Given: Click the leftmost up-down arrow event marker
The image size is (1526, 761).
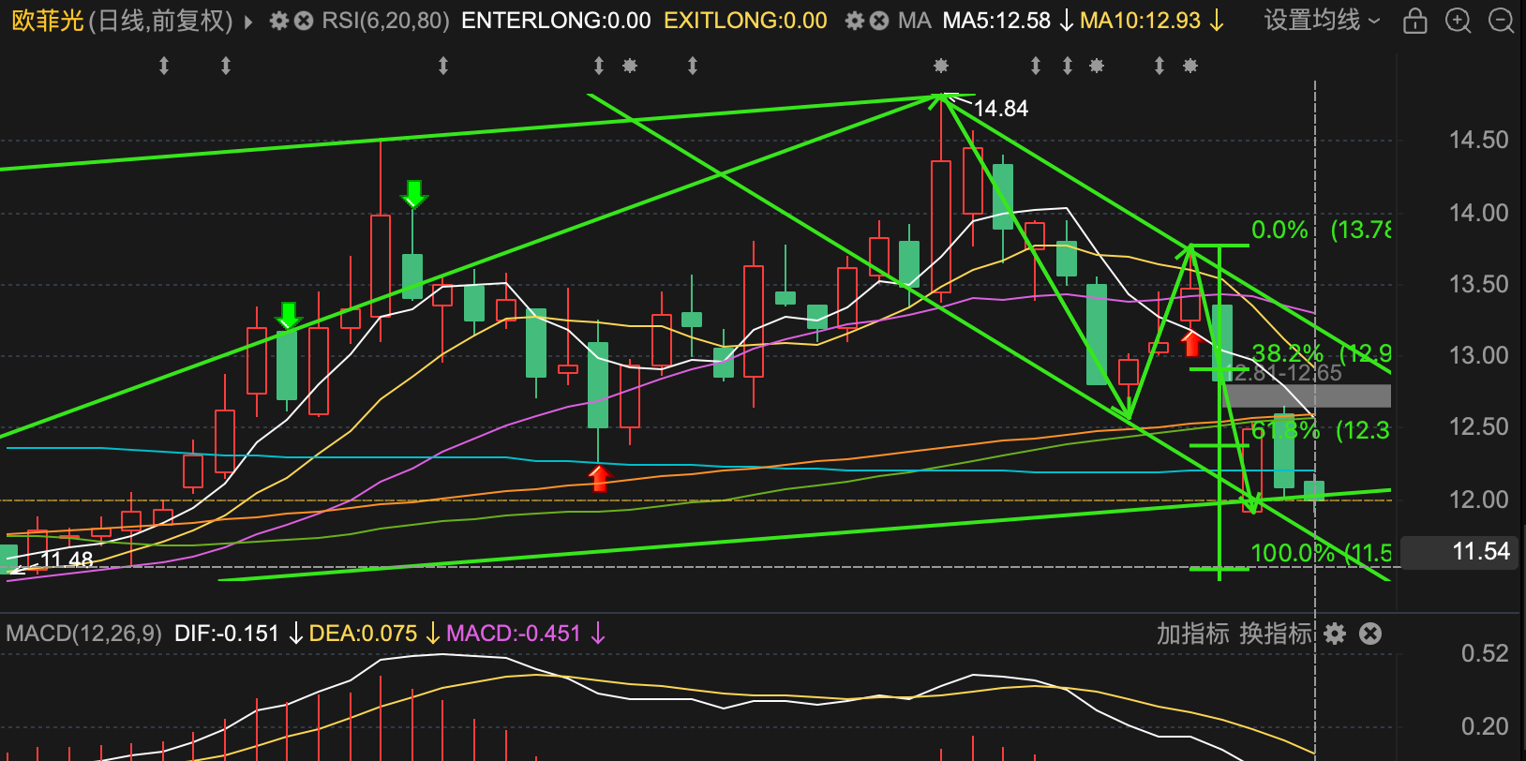Looking at the screenshot, I should coord(164,66).
